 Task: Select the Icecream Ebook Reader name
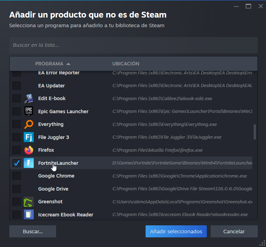coord(66,215)
